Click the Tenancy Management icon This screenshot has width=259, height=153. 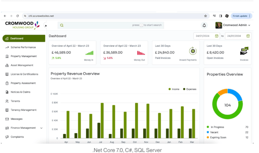(7, 110)
